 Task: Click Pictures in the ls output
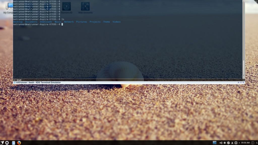(81, 22)
